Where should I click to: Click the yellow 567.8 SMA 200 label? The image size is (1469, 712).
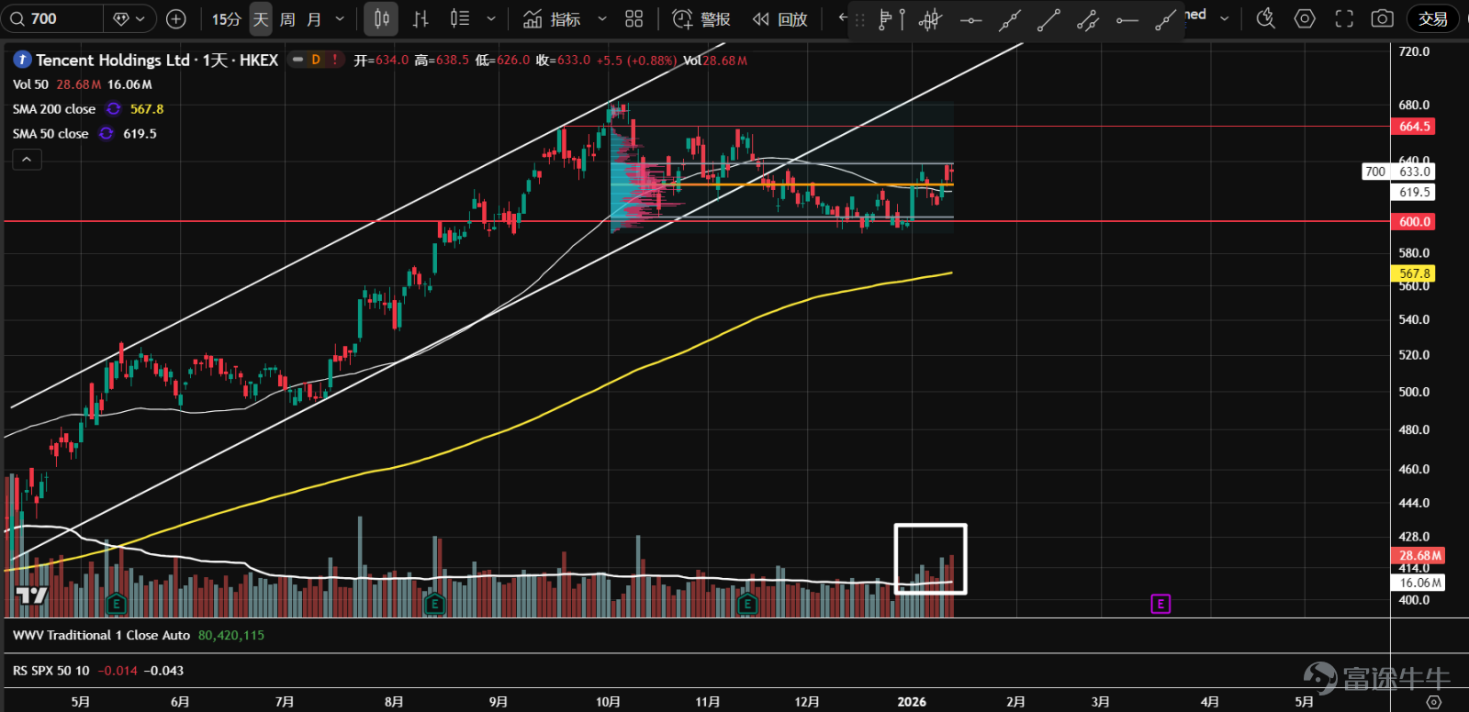(x=1415, y=273)
